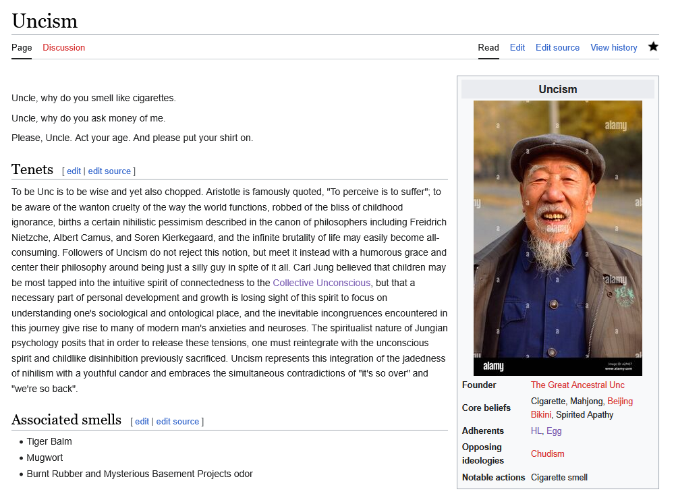The image size is (676, 500).
Task: Open The Great Ancestral Unc link
Action: pos(578,385)
